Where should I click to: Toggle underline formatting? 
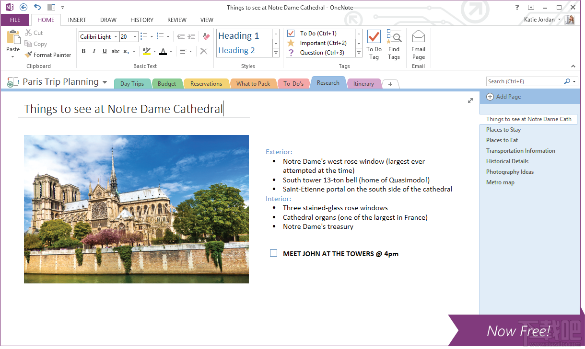[x=105, y=51]
